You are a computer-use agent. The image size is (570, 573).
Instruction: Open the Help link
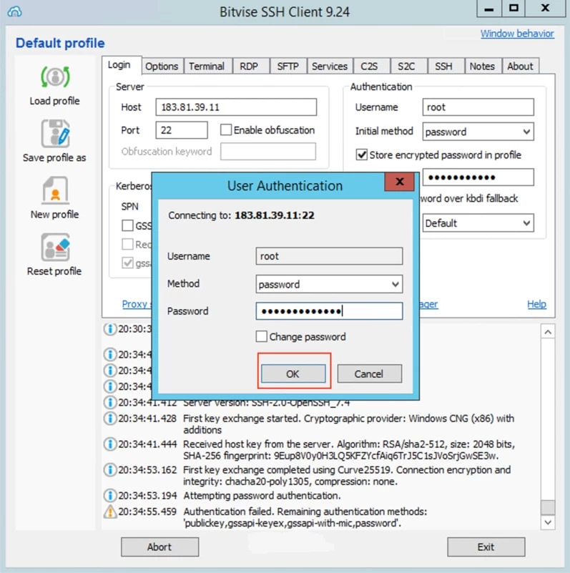pos(536,304)
